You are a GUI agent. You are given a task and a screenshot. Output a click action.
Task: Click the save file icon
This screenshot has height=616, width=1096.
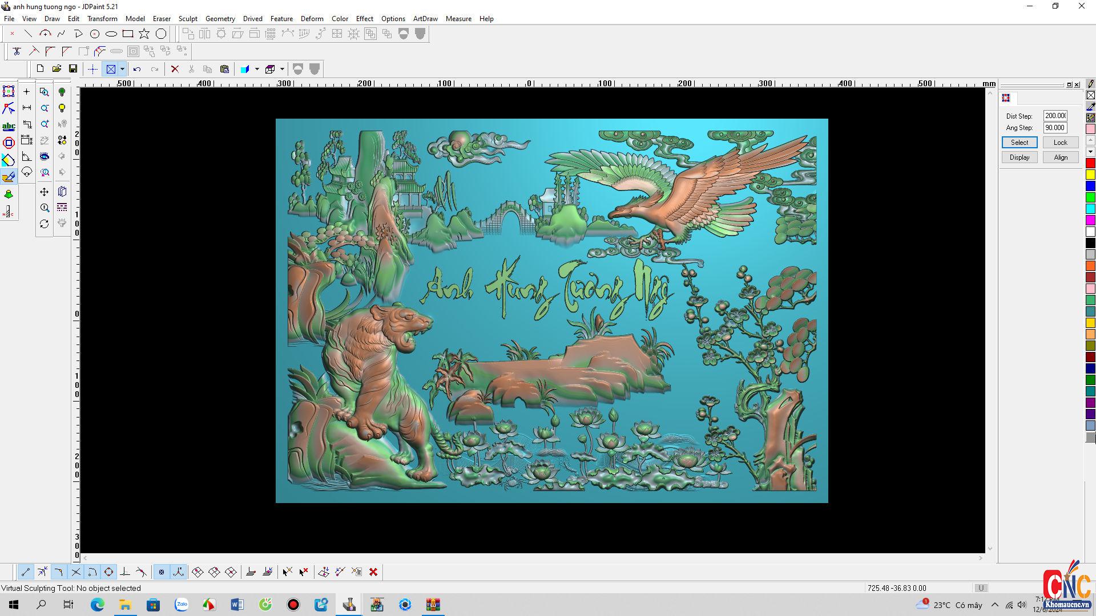point(73,69)
